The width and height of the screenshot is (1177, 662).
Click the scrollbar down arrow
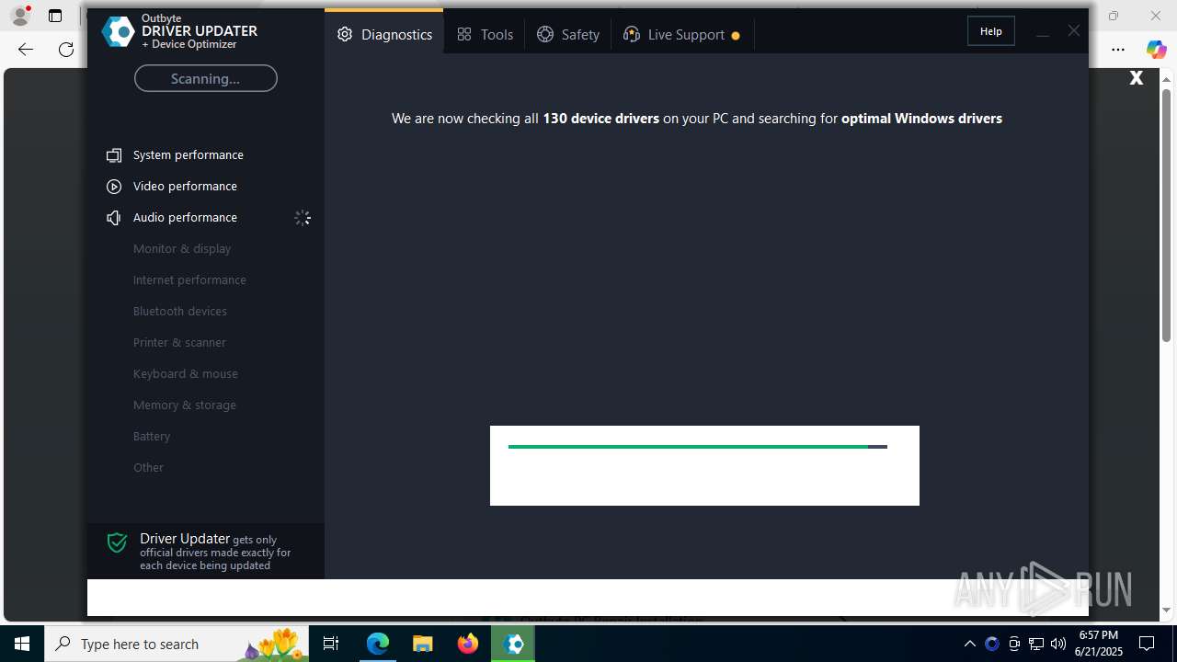tap(1167, 611)
